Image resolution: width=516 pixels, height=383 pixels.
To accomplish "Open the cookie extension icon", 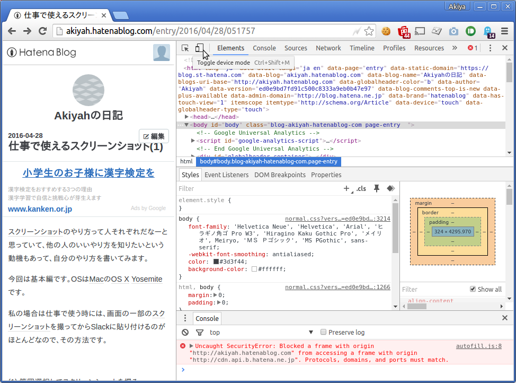I will point(386,31).
